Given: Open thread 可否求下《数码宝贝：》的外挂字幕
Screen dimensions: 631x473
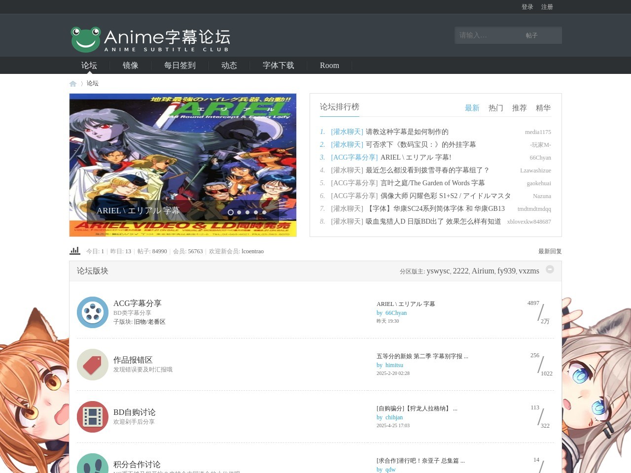Looking at the screenshot, I should (x=421, y=144).
